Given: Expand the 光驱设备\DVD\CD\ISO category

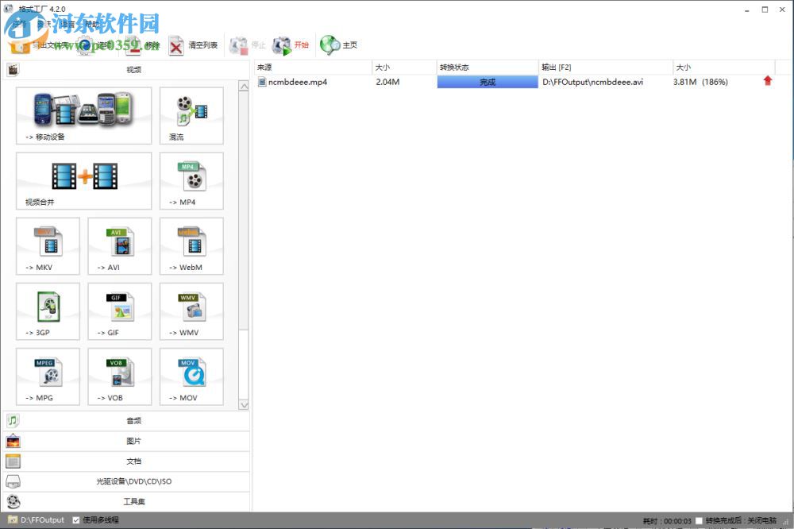Looking at the screenshot, I should click(x=125, y=481).
